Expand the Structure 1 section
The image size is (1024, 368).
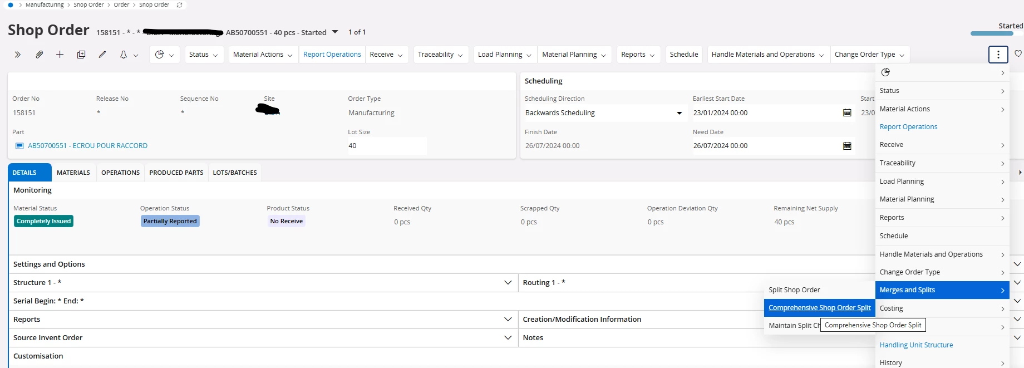click(508, 283)
